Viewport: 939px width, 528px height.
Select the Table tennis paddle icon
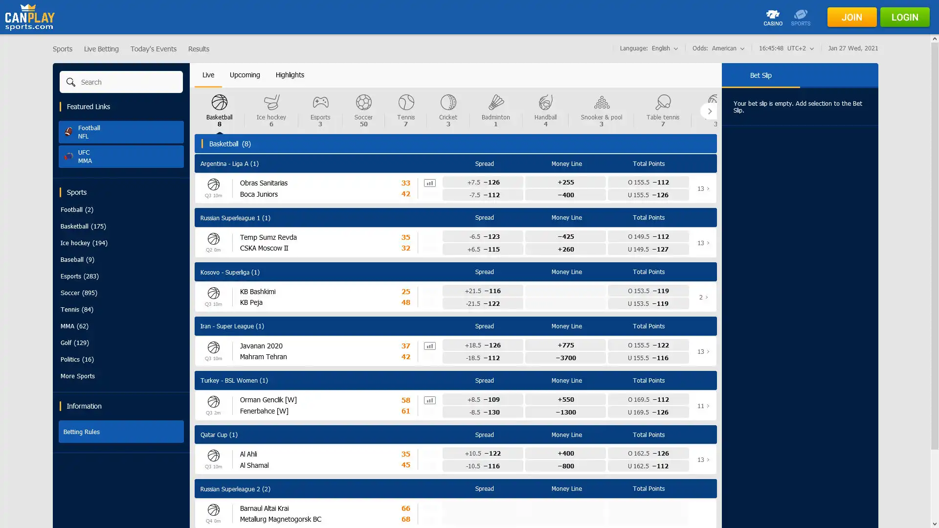663,102
